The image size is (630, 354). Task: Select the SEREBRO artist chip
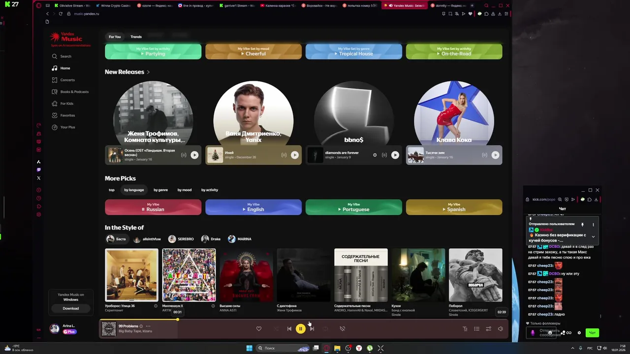coord(181,239)
